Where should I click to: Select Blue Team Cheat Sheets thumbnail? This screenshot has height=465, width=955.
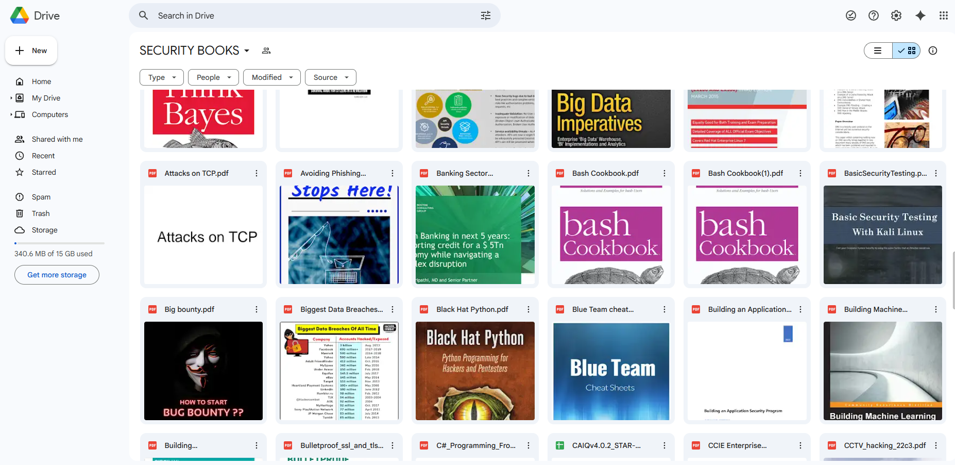[x=611, y=371]
